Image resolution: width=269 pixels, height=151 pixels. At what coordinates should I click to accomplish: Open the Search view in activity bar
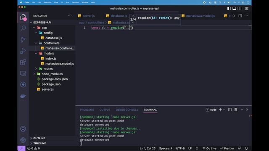pyautogui.click(x=23, y=28)
